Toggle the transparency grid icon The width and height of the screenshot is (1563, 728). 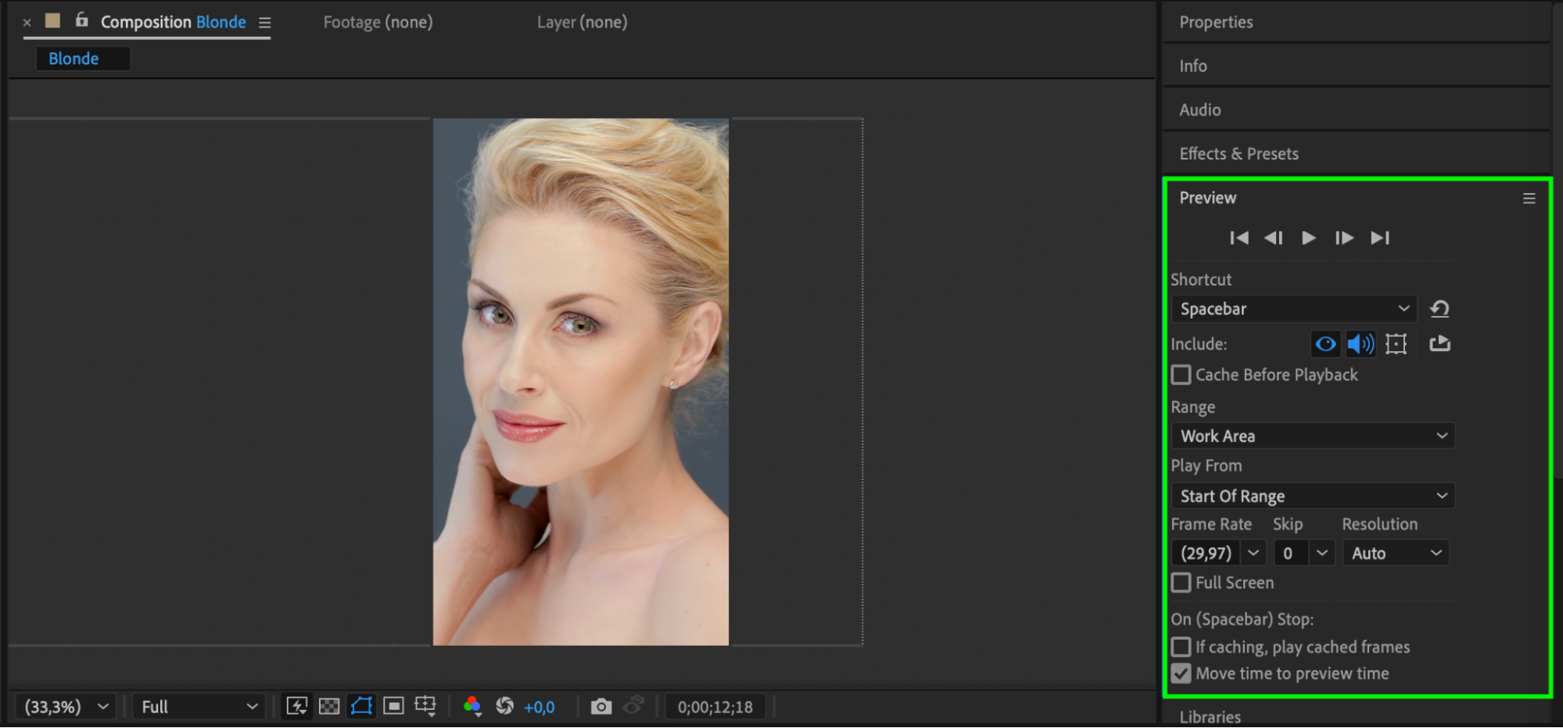[x=329, y=707]
